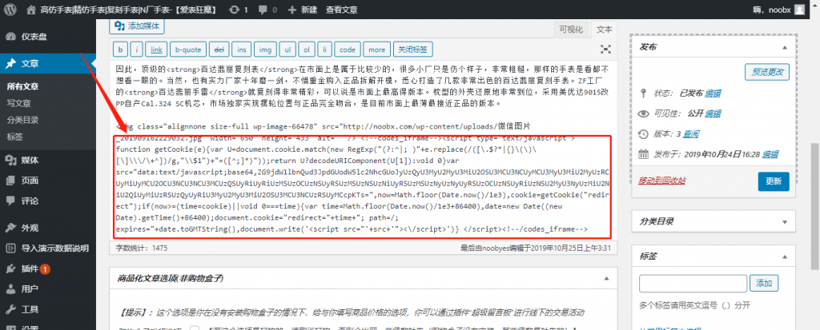Screen dimensions: 820x330
Task: Insert li tag
Action: pos(325,50)
